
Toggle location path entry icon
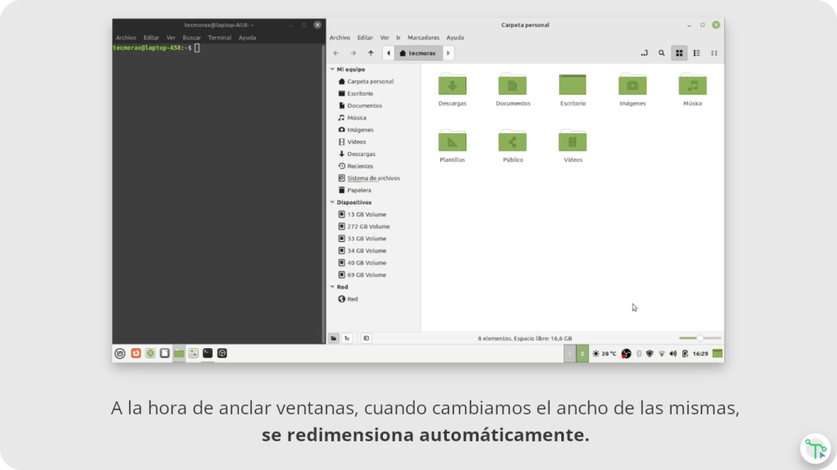coord(644,53)
